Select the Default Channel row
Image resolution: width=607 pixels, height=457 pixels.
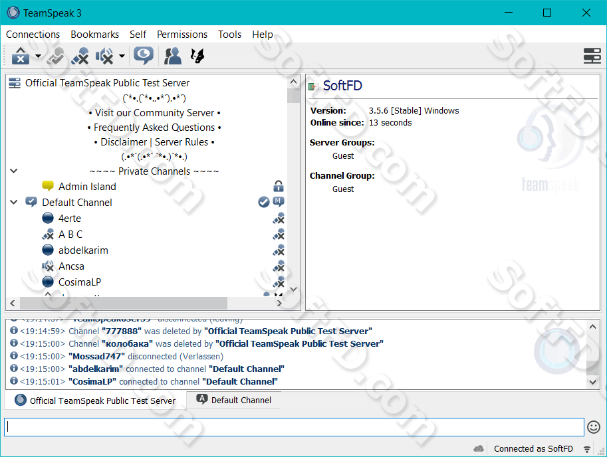[77, 202]
